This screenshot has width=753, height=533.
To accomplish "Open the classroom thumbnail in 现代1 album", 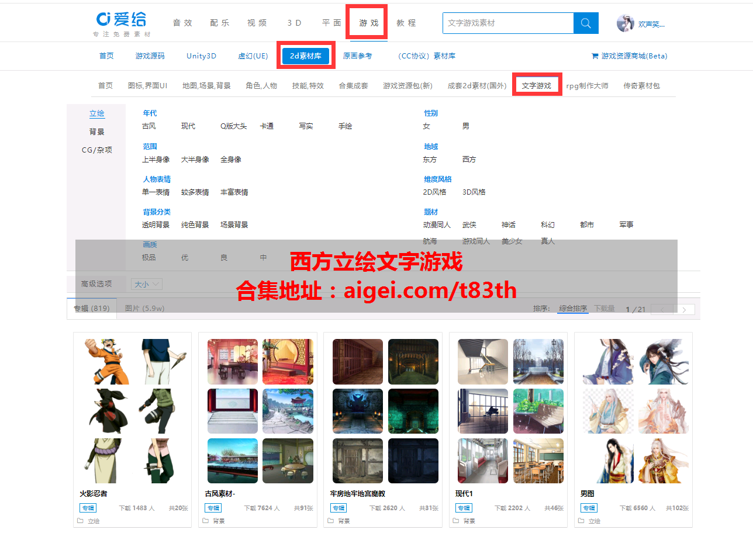I will tap(538, 461).
